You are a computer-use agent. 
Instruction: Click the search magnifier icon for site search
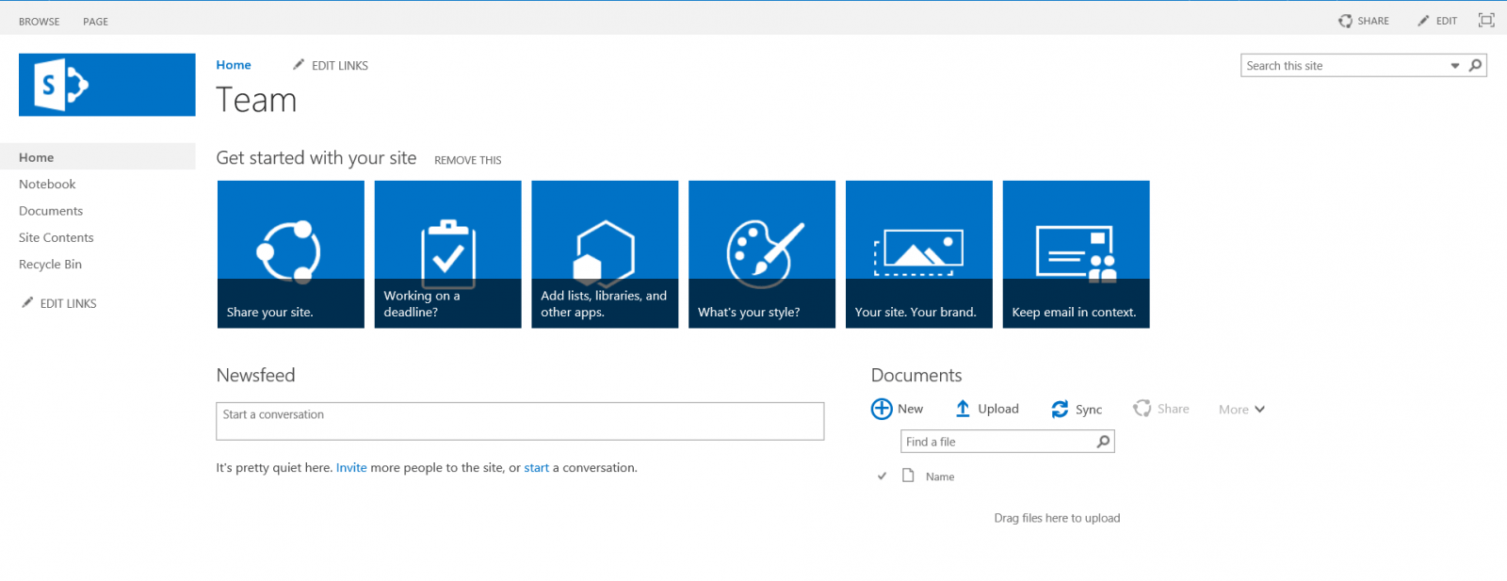(1475, 65)
